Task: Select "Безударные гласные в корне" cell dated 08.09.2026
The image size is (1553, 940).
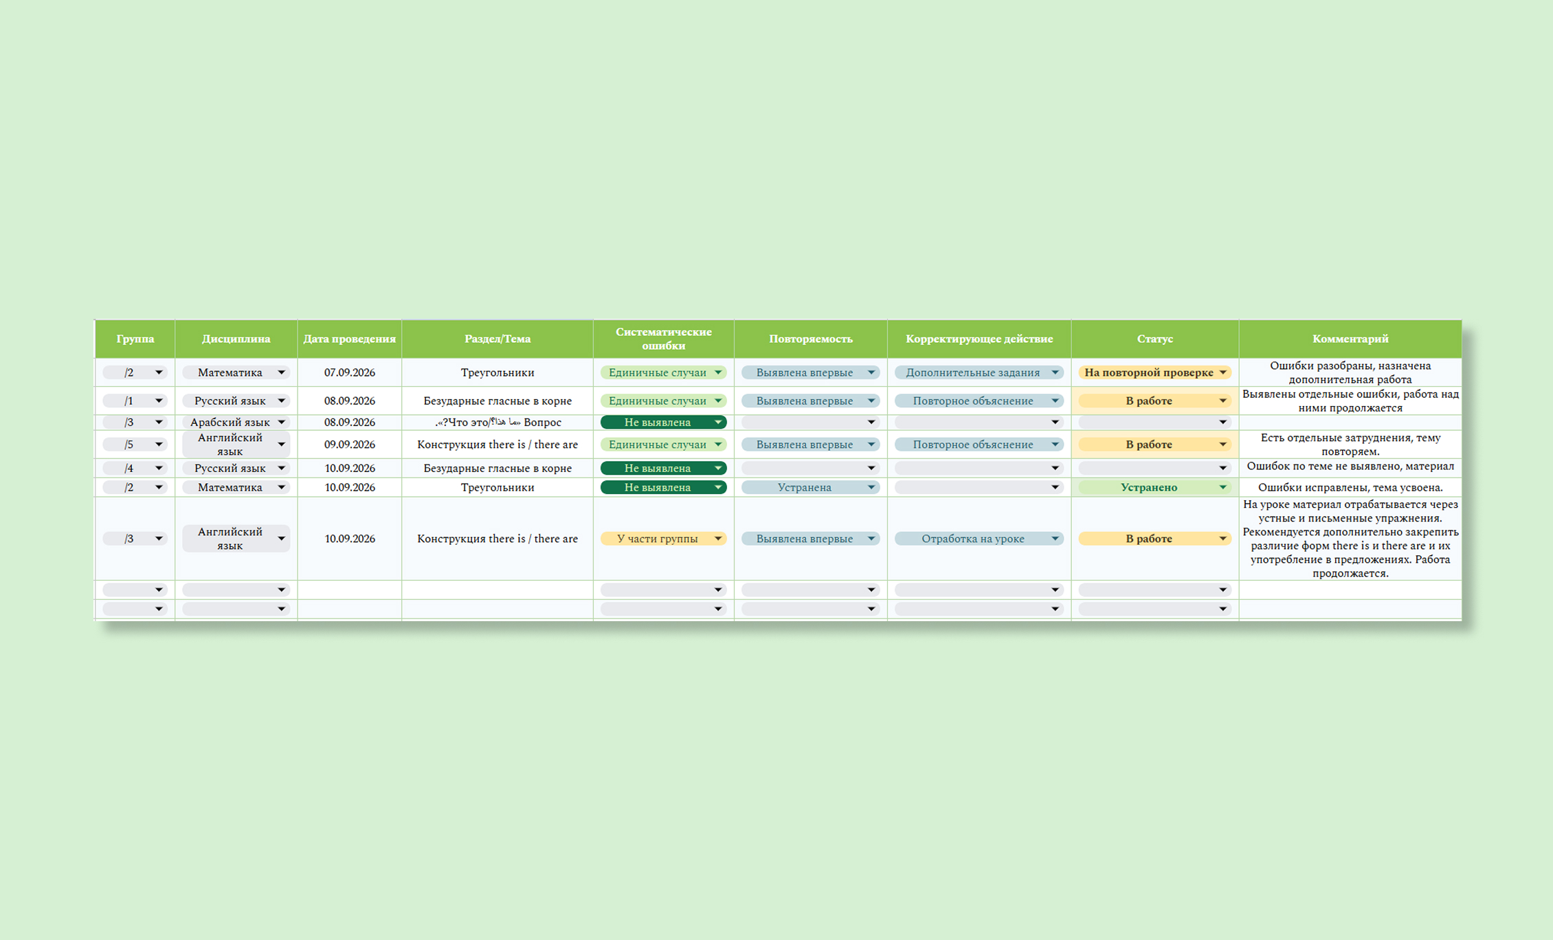Action: [x=498, y=401]
